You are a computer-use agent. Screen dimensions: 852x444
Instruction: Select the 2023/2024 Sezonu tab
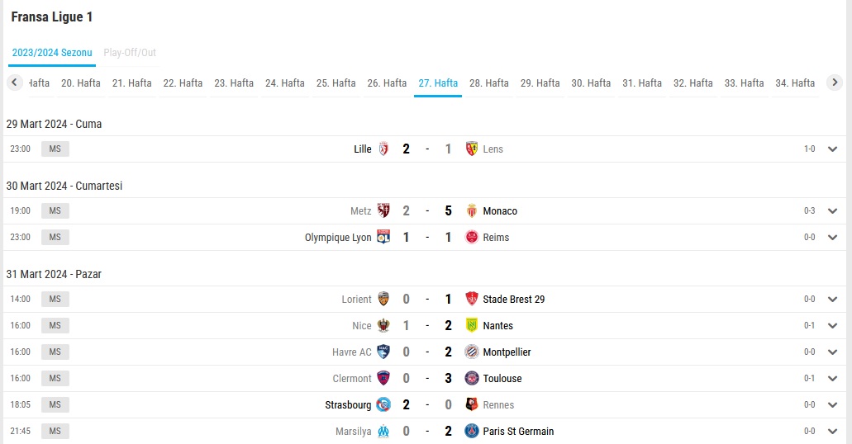[52, 53]
